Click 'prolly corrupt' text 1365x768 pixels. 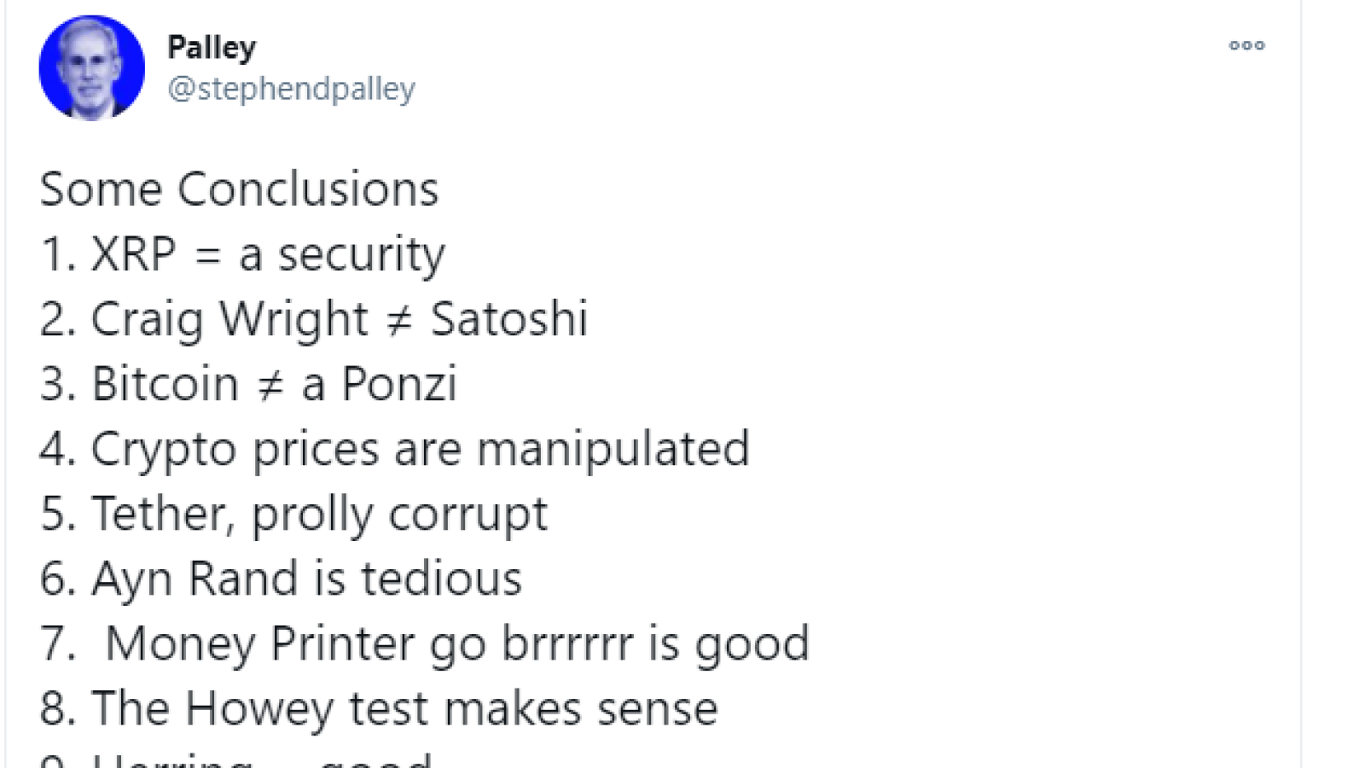tap(399, 515)
